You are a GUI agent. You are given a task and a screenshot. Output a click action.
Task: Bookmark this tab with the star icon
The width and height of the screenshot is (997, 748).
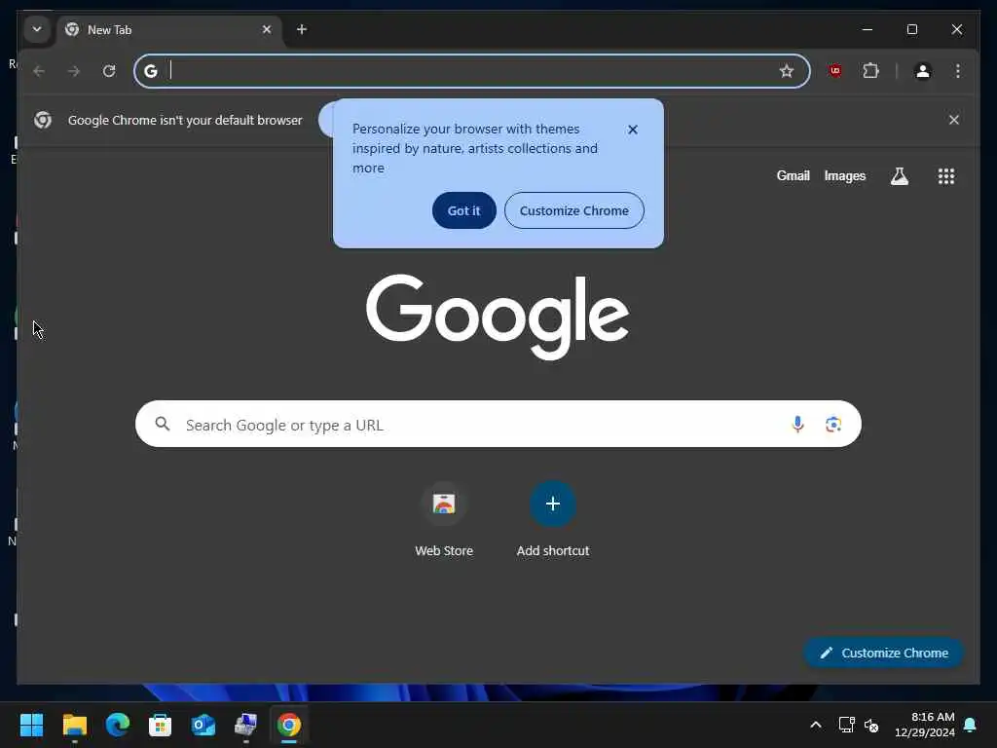pyautogui.click(x=787, y=71)
